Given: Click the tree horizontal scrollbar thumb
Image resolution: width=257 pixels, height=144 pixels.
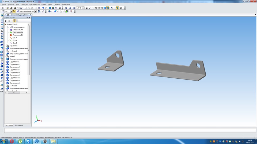Looking at the screenshot, I should pos(14,93).
